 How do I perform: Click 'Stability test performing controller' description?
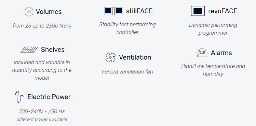click(x=127, y=28)
